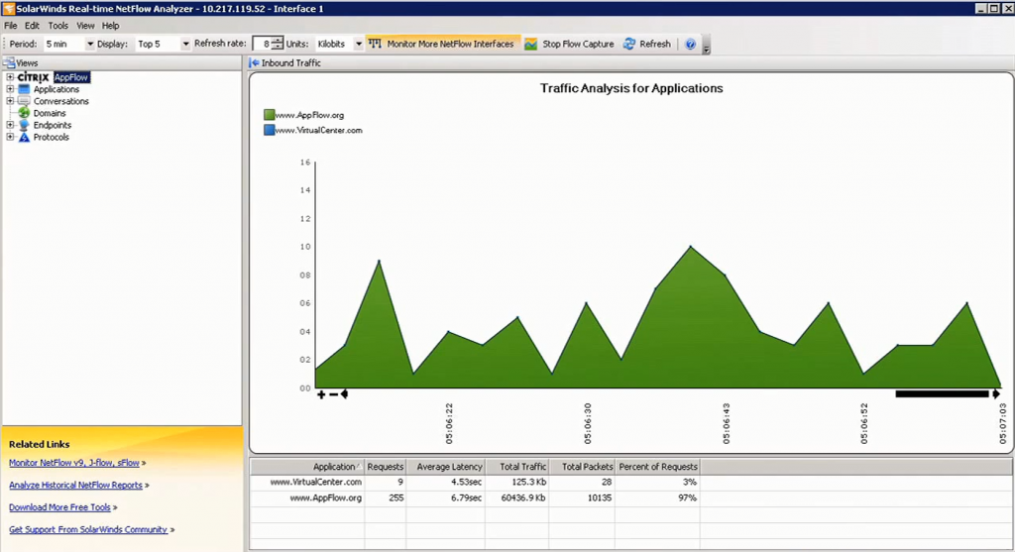Select the Domains tree item label
This screenshot has height=552, width=1015.
point(50,113)
